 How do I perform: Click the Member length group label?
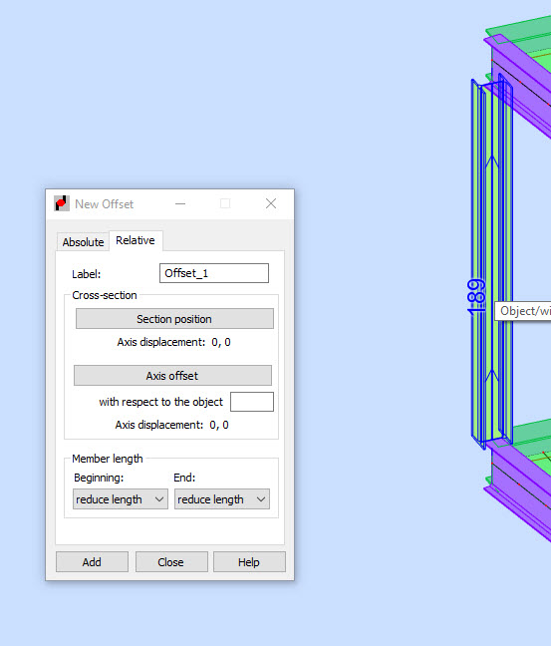108,459
